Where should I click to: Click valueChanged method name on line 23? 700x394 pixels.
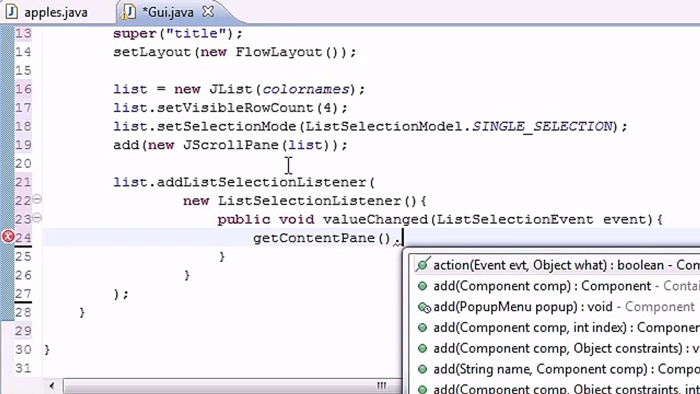pos(375,219)
